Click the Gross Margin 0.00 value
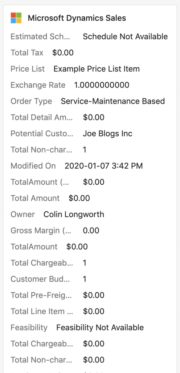The width and height of the screenshot is (180, 373). (x=91, y=231)
